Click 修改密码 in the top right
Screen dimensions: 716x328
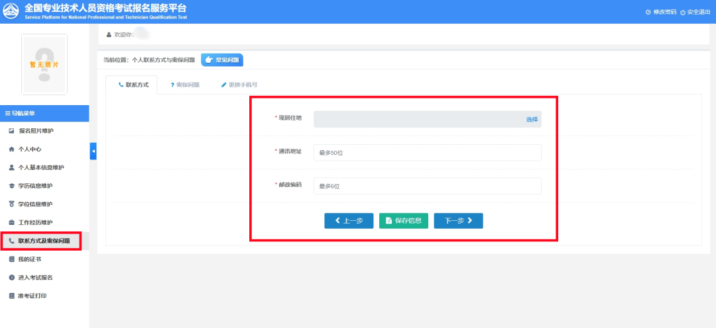pyautogui.click(x=660, y=12)
